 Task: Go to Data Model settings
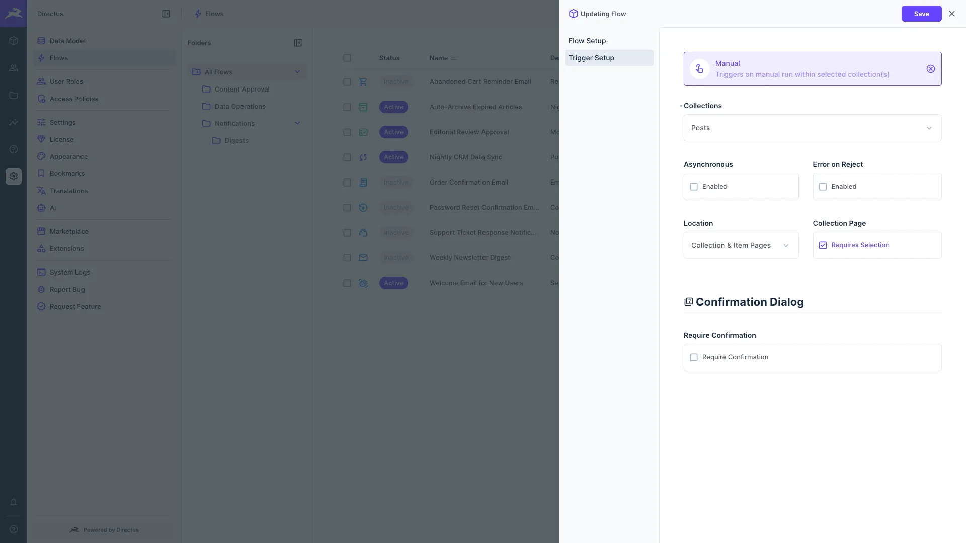pyautogui.click(x=105, y=41)
